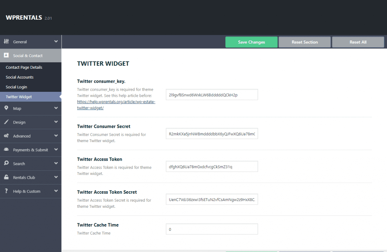This screenshot has height=252, width=387.
Task: Click the Twitter Cache Time label
Action: [x=98, y=225]
